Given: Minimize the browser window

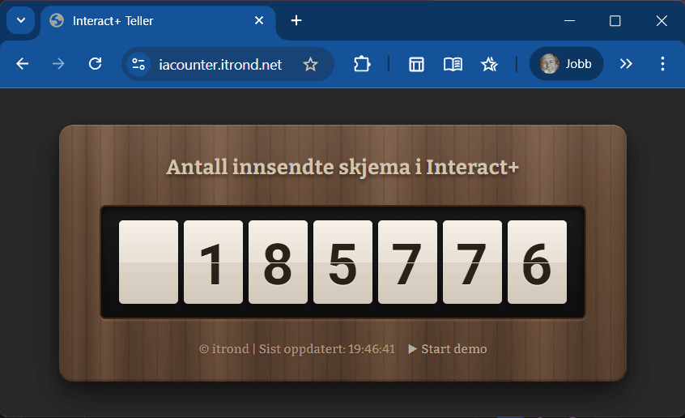Looking at the screenshot, I should (x=569, y=20).
